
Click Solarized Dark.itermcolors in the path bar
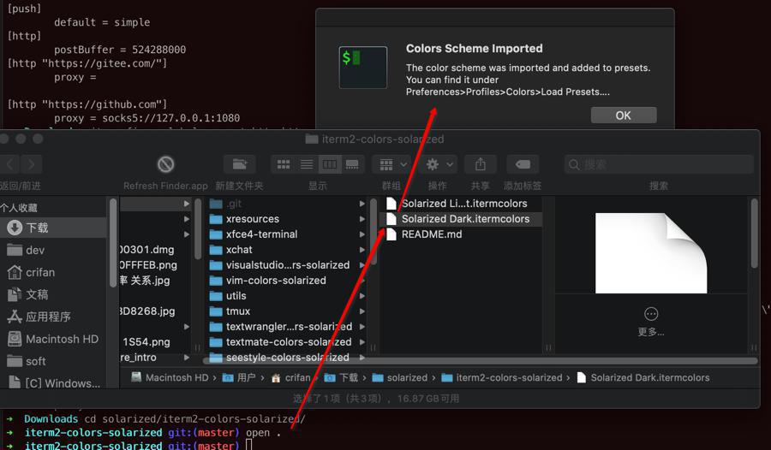[x=642, y=377]
